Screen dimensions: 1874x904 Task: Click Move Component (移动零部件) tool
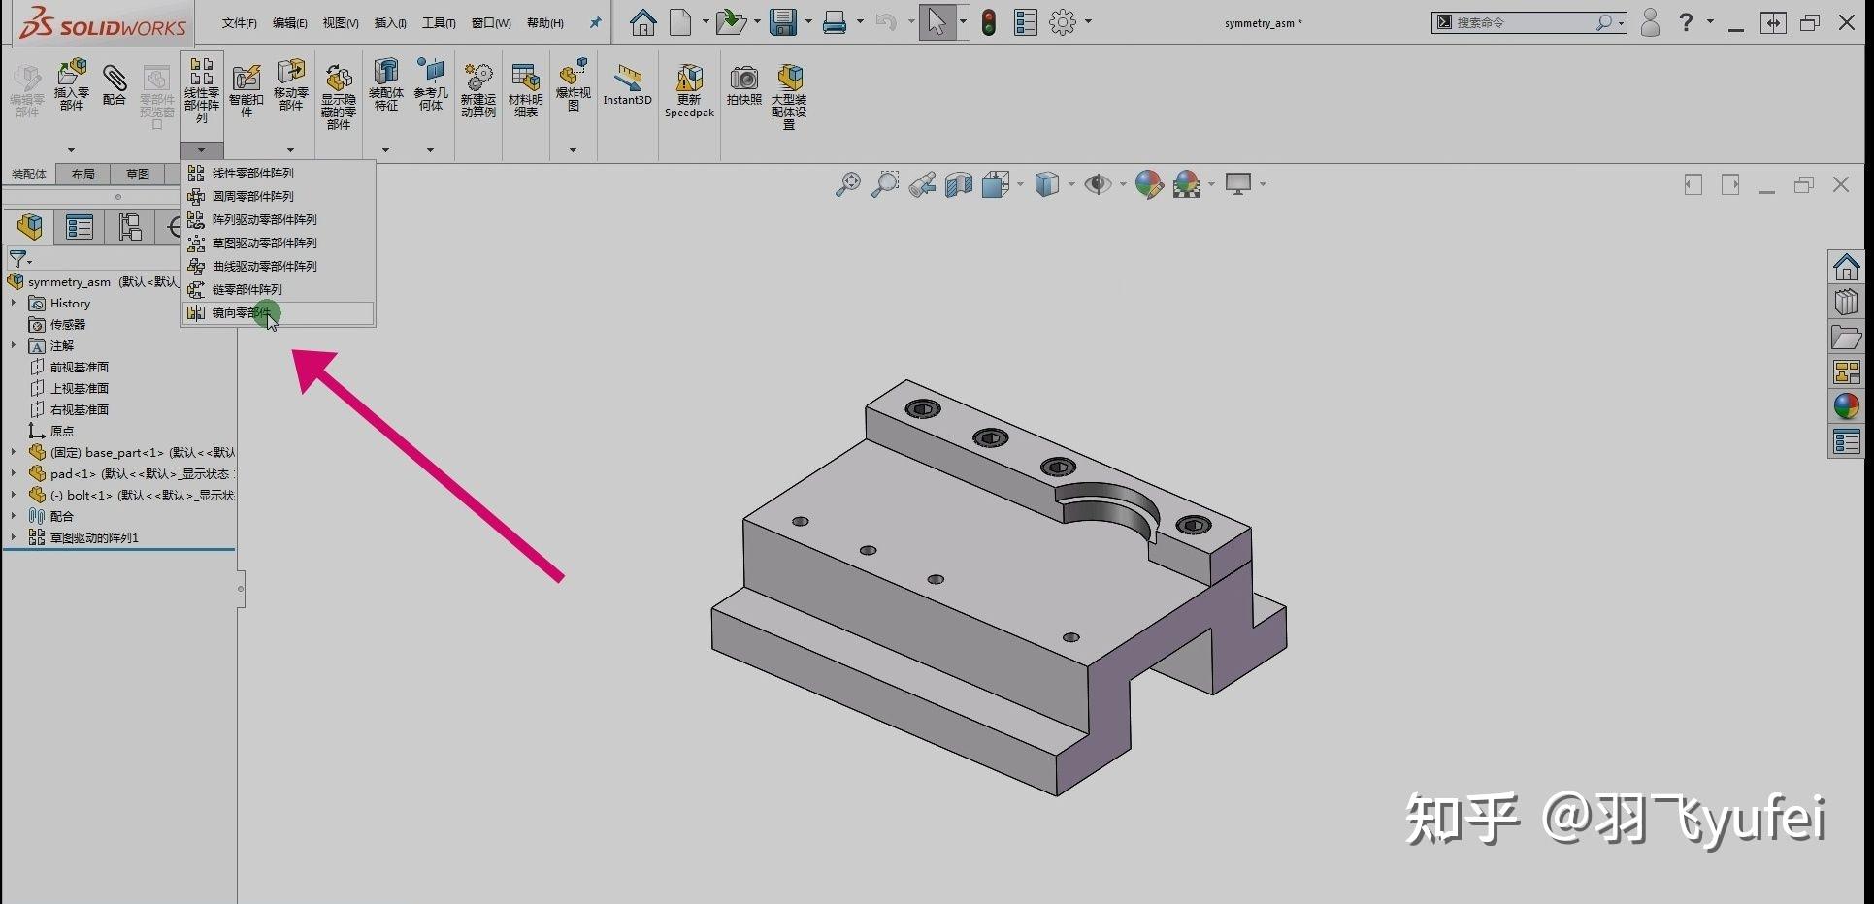[x=290, y=84]
